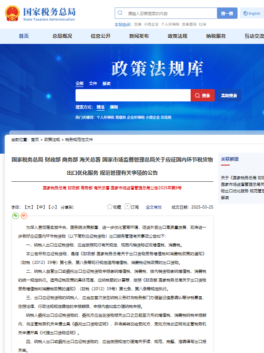
Task: Click breadcrumb link 税务规范性文件
Action: pos(79,140)
